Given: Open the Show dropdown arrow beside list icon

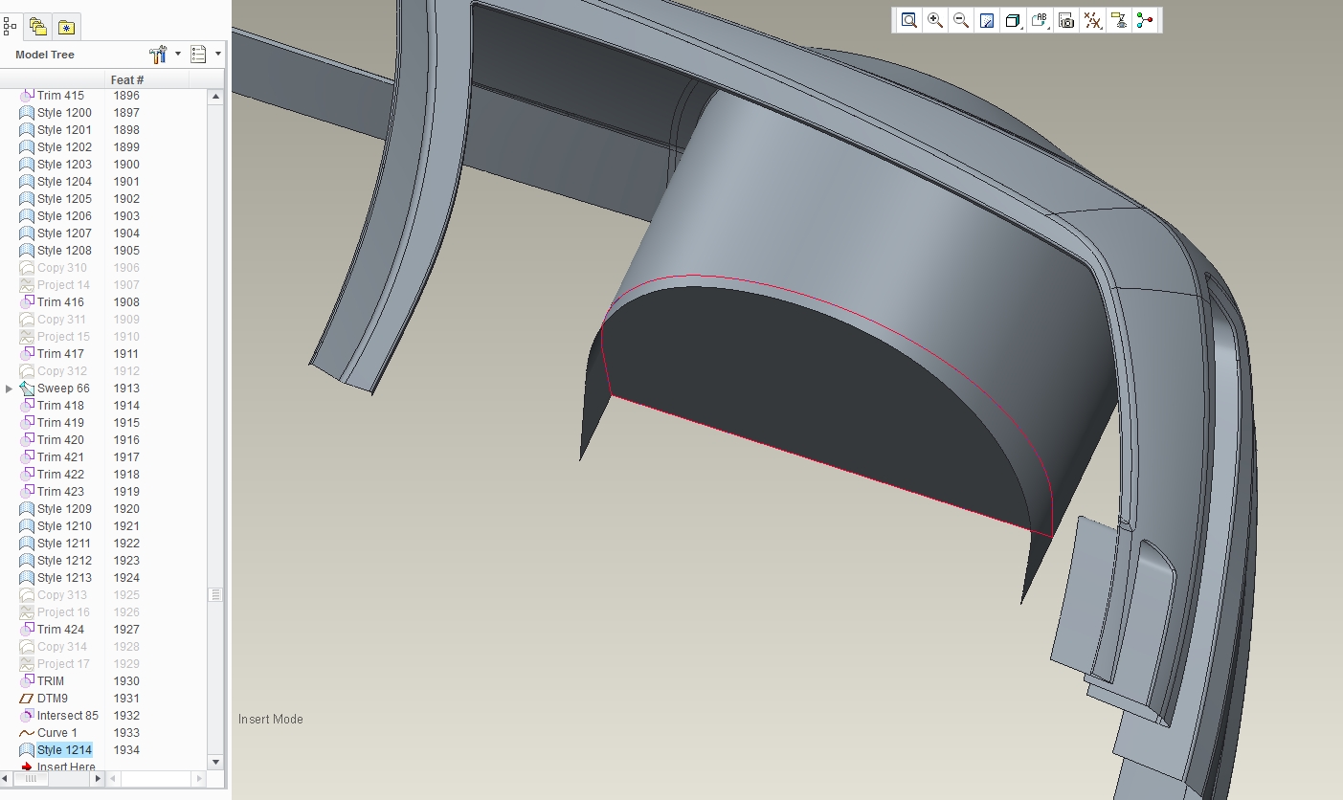Looking at the screenshot, I should coord(218,55).
